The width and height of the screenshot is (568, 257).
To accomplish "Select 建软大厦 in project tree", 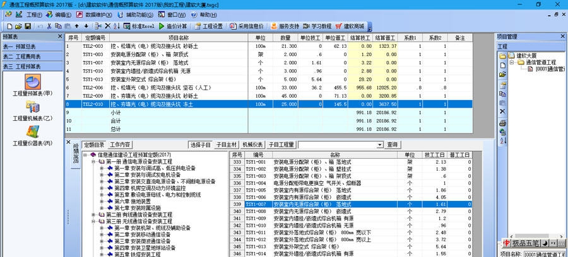I will pyautogui.click(x=526, y=55).
